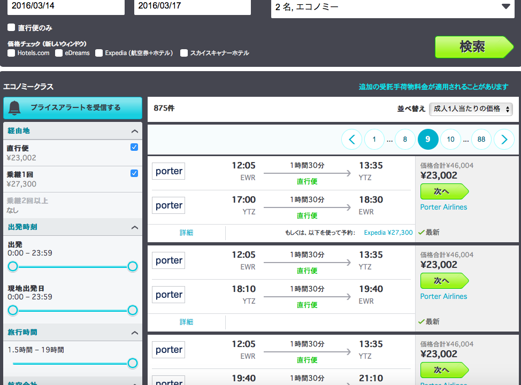Open Porter Airlines link in first result
521x385 pixels.
click(443, 207)
